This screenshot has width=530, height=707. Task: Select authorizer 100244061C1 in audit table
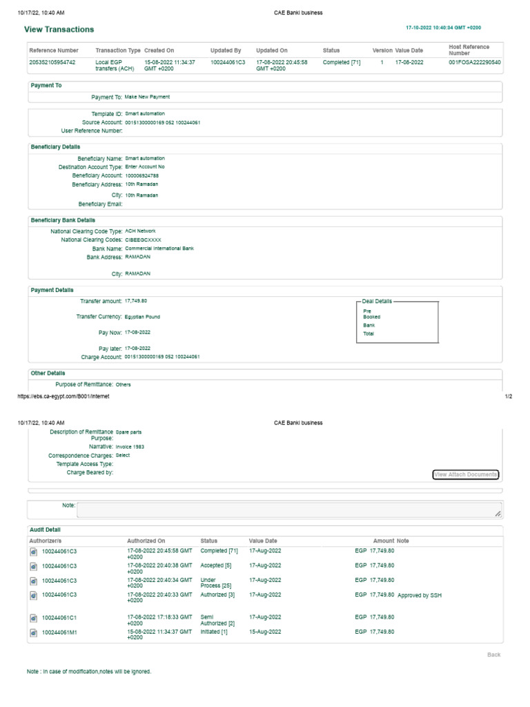(x=59, y=618)
